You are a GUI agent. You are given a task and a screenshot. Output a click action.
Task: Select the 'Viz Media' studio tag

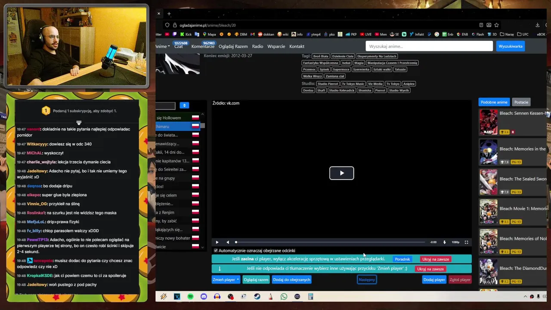(x=375, y=84)
